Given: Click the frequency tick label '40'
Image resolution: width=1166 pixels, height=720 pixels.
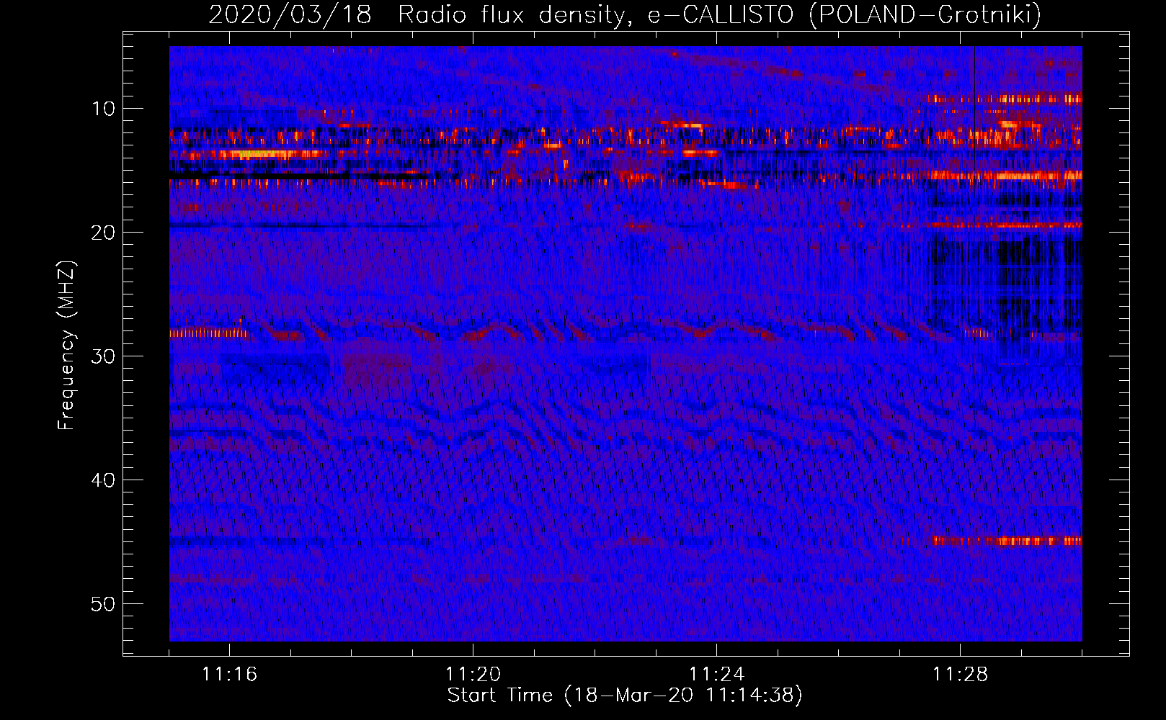Looking at the screenshot, I should coord(104,480).
